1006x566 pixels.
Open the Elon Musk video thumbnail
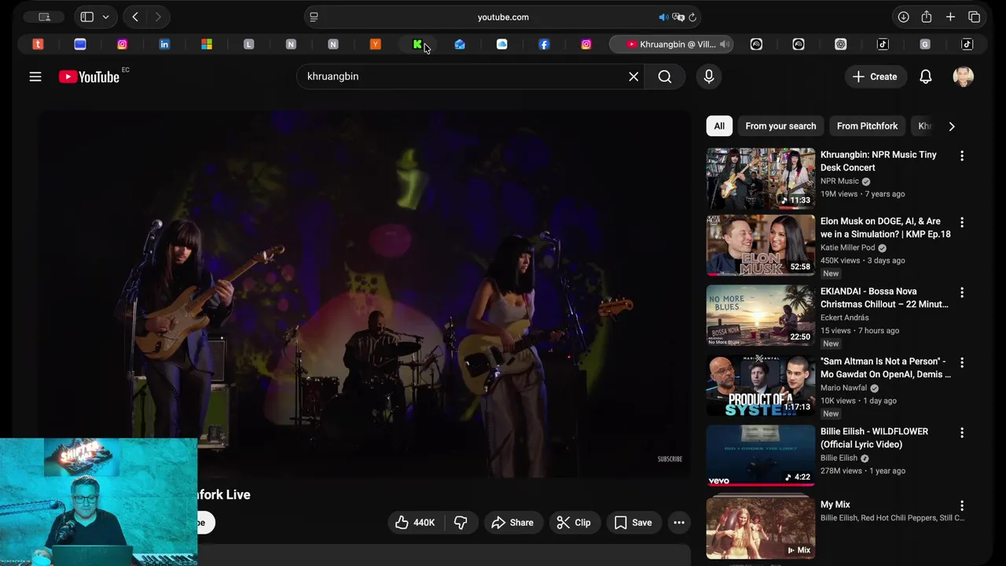(x=761, y=245)
